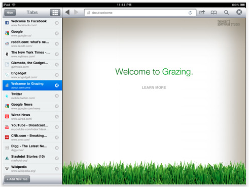Open the reddit.com tab
Viewport: 249px width, 187px height.
32,44
